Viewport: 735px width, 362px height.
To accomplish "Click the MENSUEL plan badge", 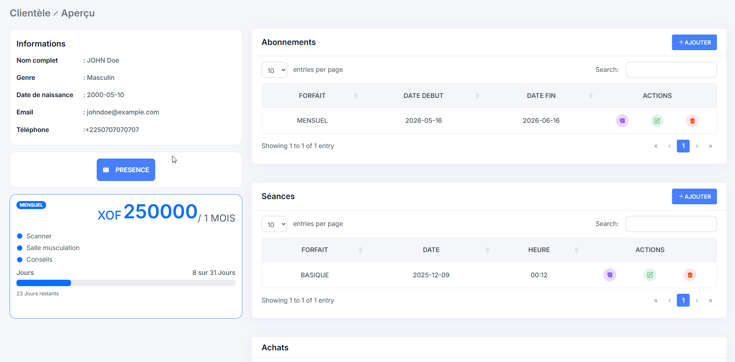I will point(31,205).
